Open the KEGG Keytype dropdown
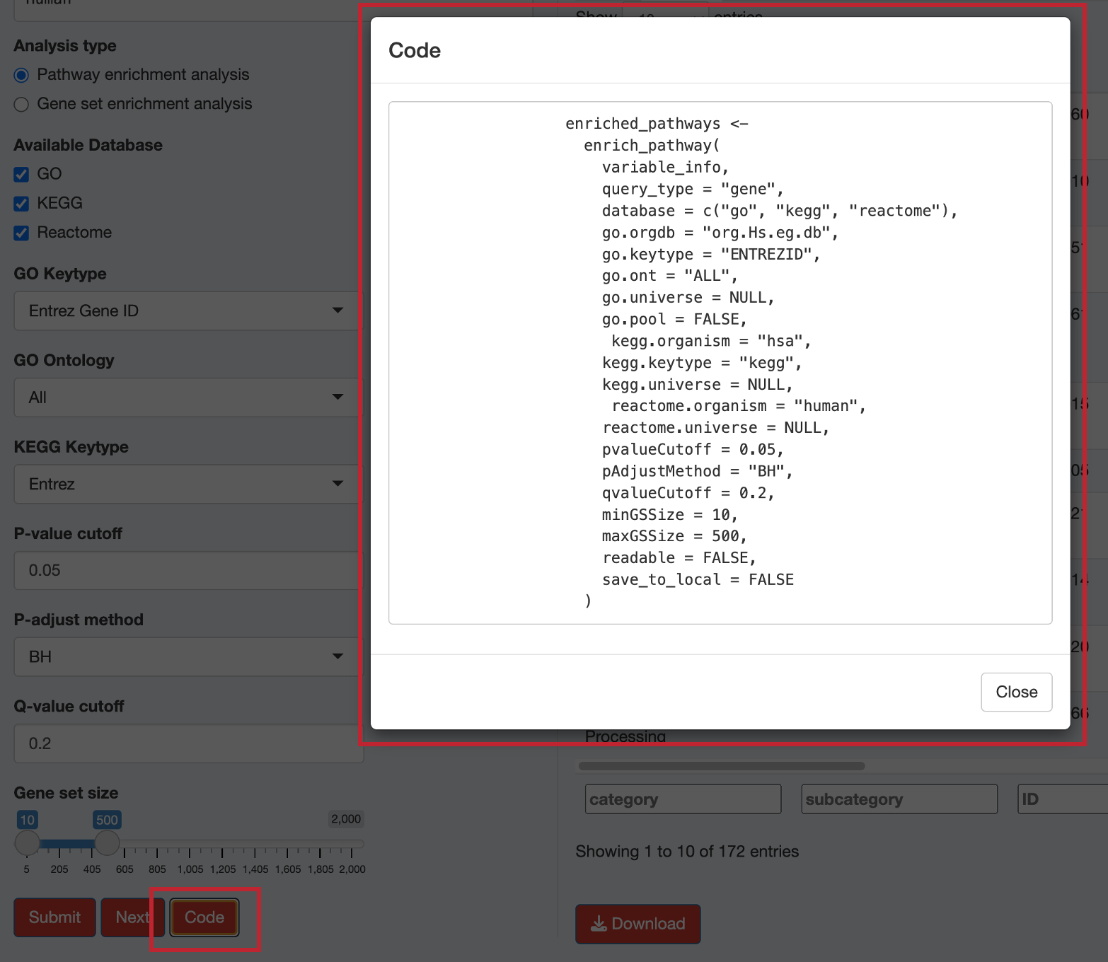1108x962 pixels. tap(188, 484)
